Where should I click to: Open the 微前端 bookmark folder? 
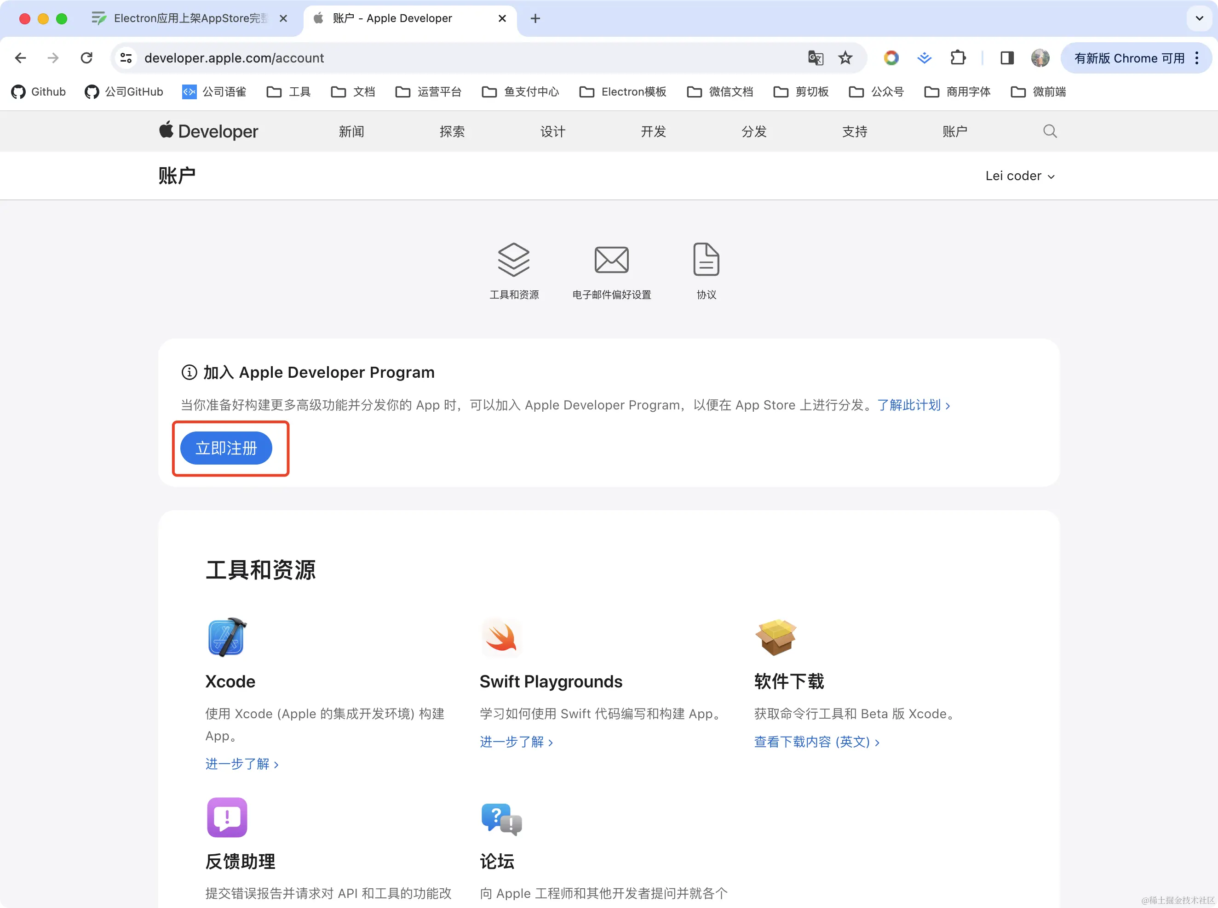tap(1038, 92)
